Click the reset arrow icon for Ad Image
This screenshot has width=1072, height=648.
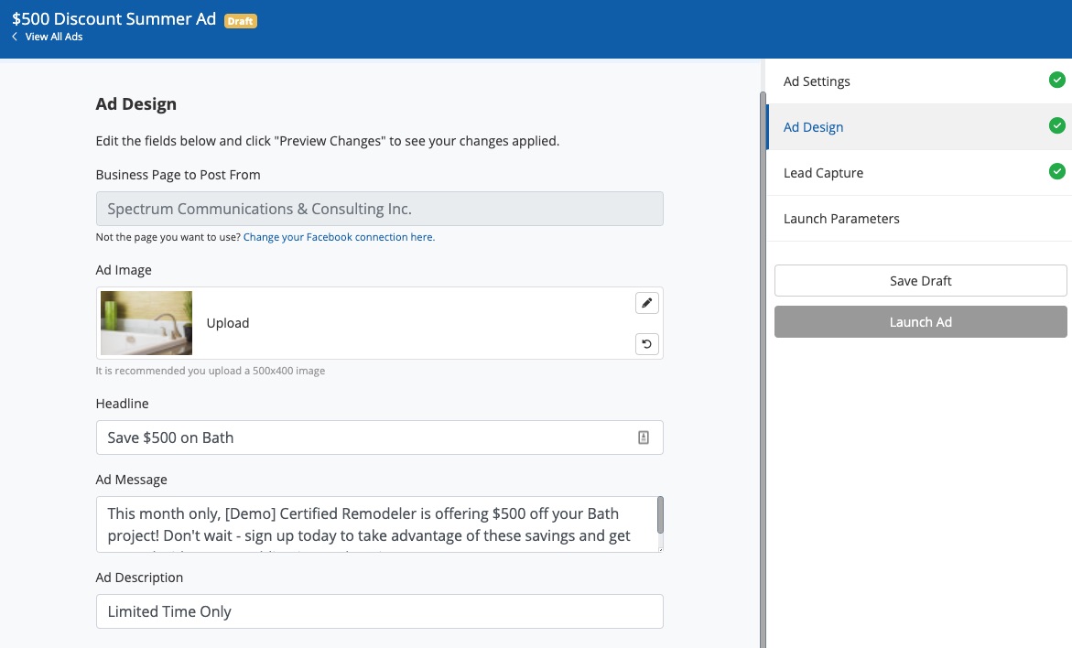click(x=647, y=344)
